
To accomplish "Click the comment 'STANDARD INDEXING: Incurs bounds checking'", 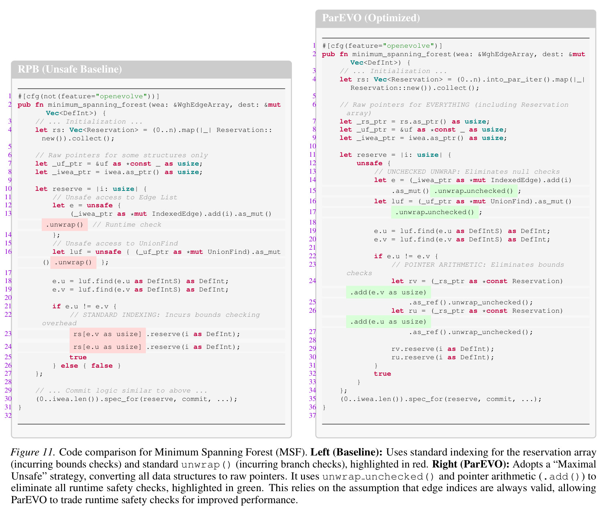I will pos(165,315).
